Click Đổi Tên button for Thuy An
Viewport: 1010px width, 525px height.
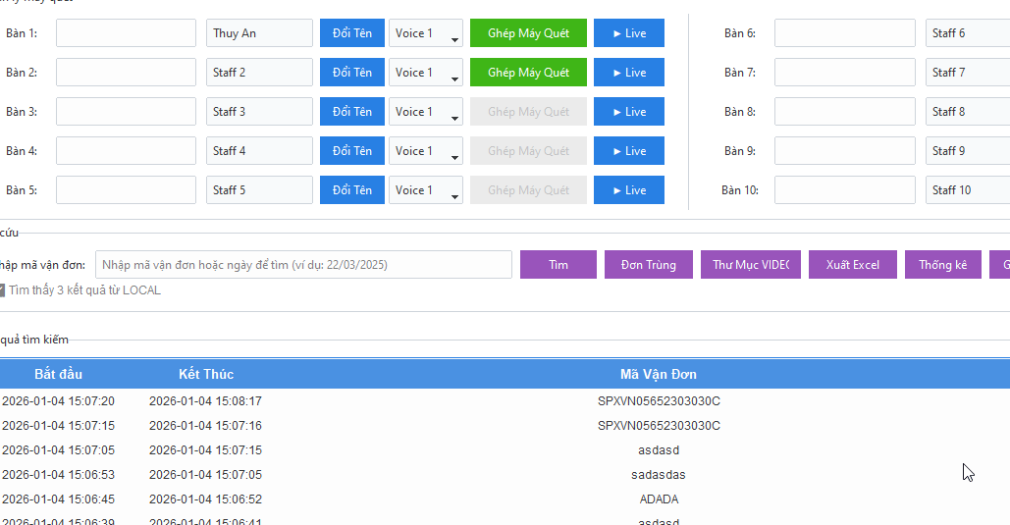tap(351, 33)
